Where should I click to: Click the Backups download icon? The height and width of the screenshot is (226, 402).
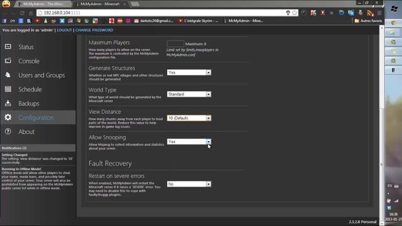click(8, 103)
